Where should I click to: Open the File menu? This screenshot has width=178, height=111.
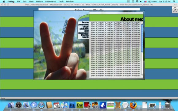(x=19, y=2)
